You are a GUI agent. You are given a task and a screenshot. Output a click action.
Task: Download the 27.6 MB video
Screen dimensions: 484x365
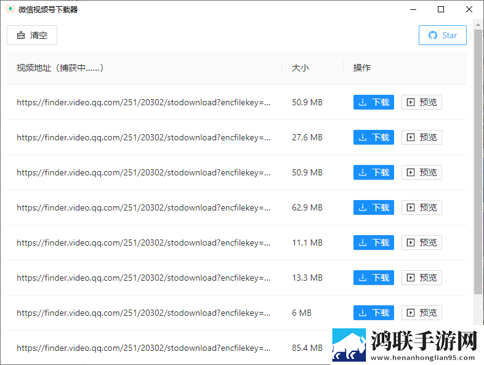point(374,137)
